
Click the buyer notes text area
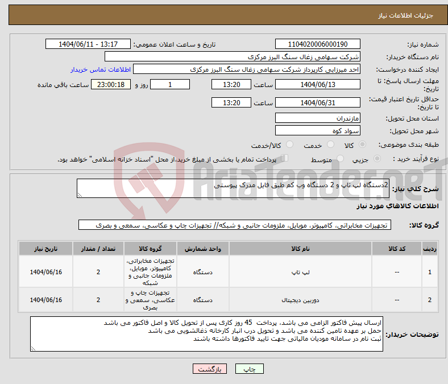(206, 334)
